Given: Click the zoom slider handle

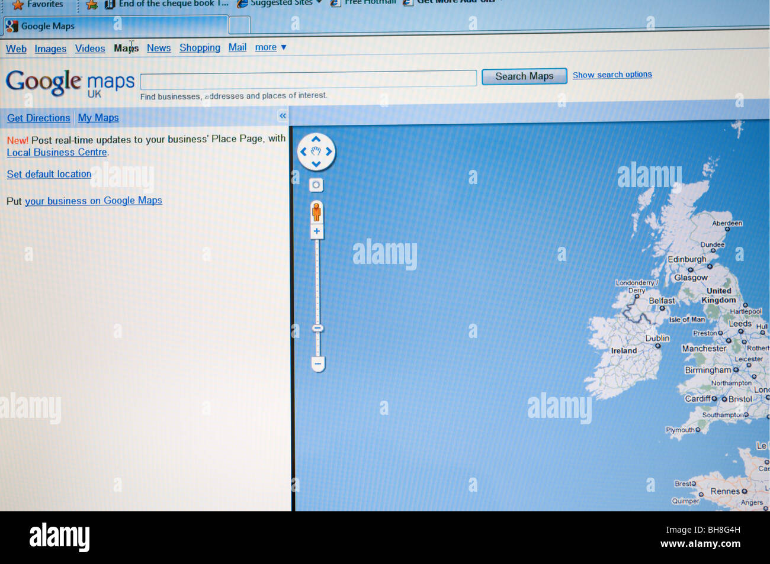Looking at the screenshot, I should 317,328.
